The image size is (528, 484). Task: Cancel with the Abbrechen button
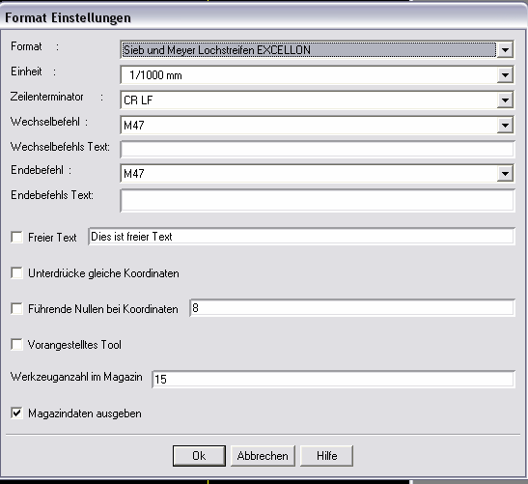263,456
